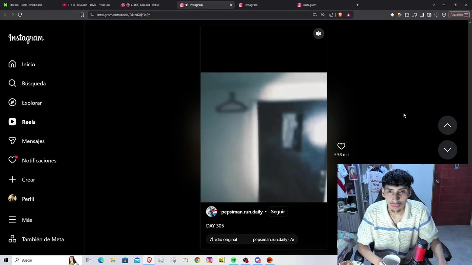Click pepsiman.run.daily profile avatar
This screenshot has width=472, height=265.
point(212,212)
